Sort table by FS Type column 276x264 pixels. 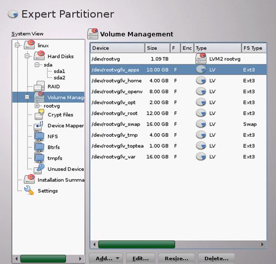[x=254, y=48]
